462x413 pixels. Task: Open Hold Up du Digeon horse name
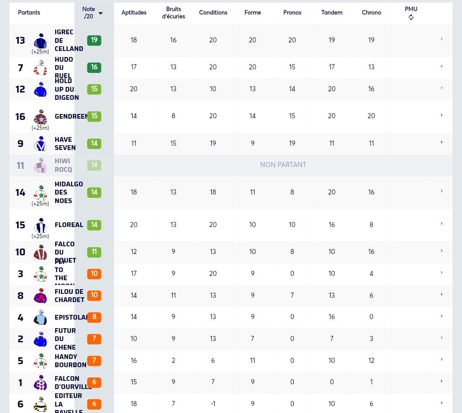(67, 89)
